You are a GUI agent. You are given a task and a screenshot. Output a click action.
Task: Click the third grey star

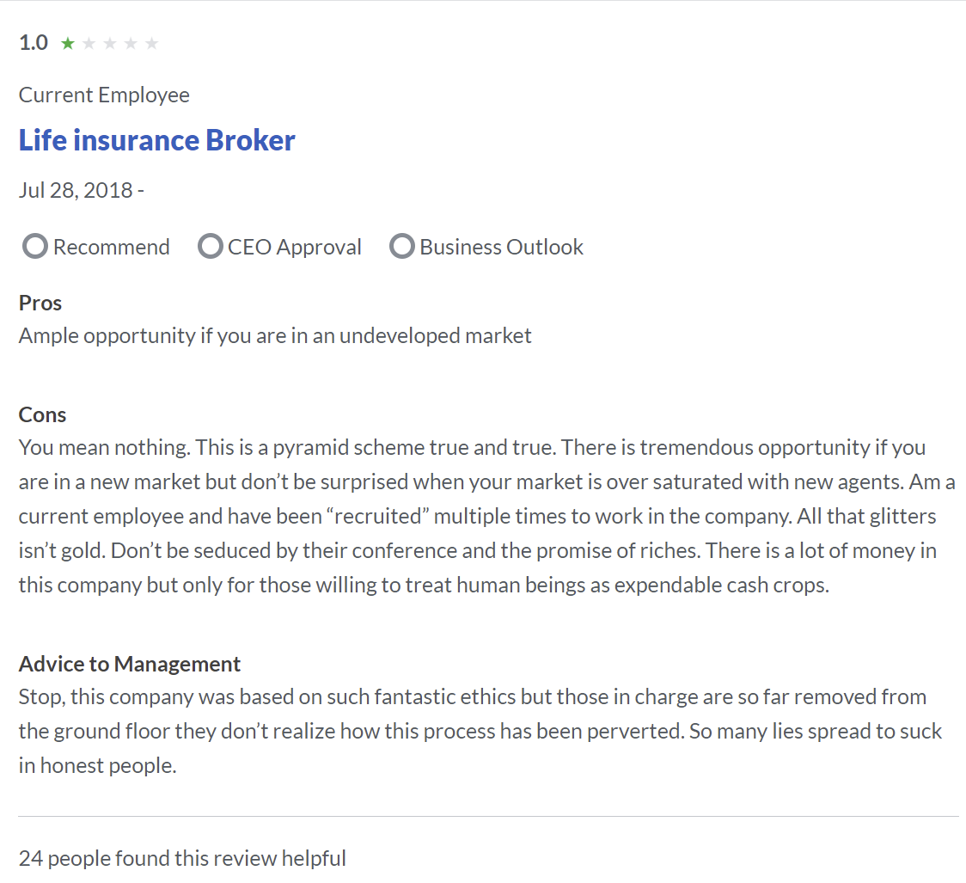point(110,43)
